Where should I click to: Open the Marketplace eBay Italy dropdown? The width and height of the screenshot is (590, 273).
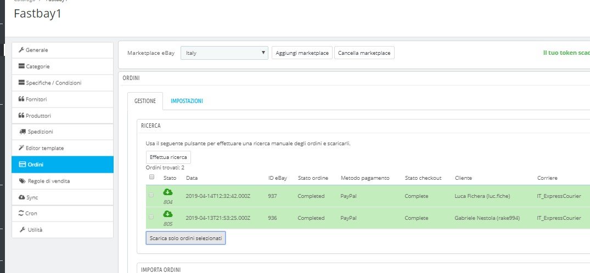(224, 53)
